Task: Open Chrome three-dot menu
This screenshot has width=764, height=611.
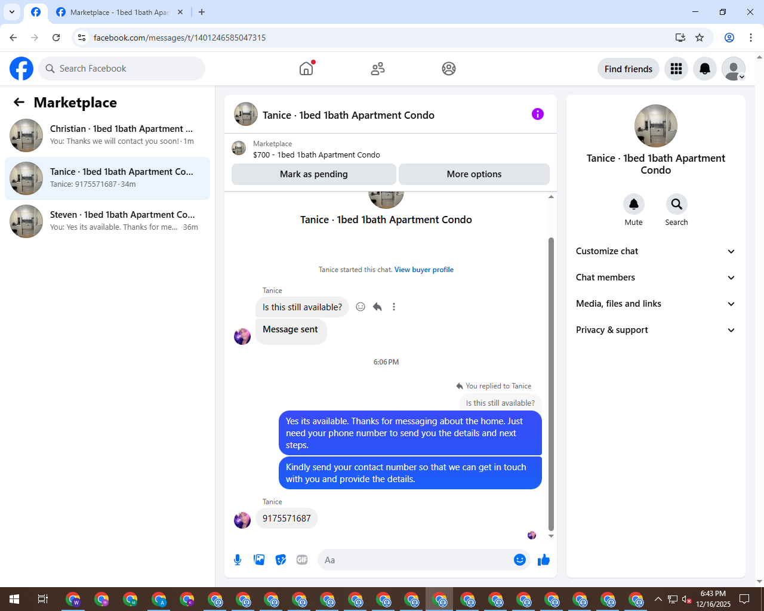Action: coord(751,38)
